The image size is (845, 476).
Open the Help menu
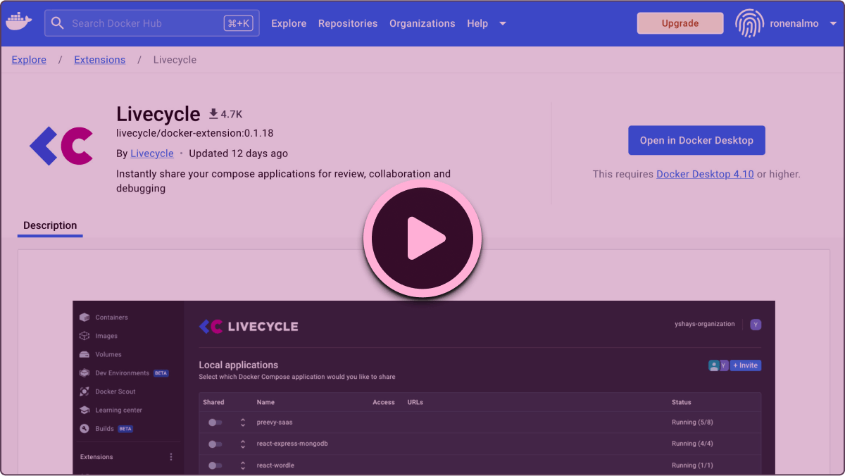(x=477, y=23)
